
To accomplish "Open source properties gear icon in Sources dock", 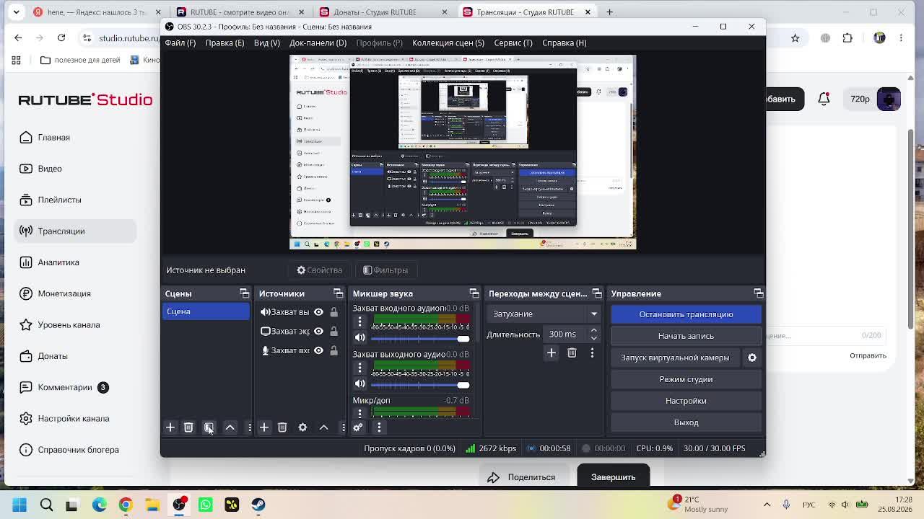I will pyautogui.click(x=302, y=427).
